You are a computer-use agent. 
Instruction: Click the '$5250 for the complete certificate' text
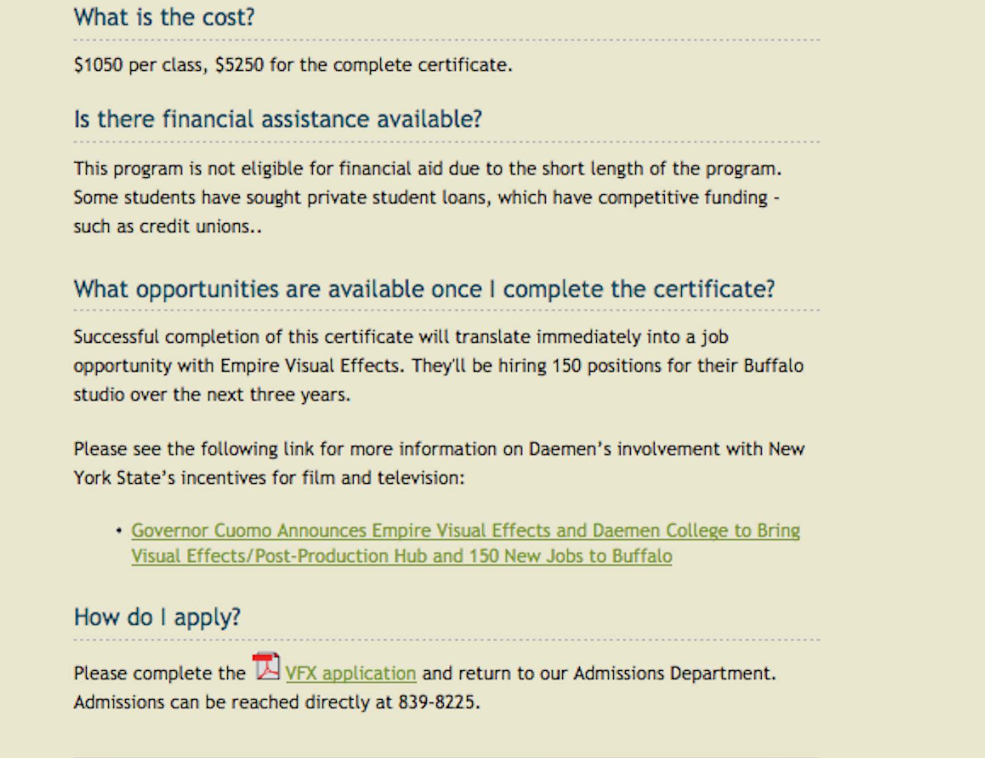pyautogui.click(x=364, y=65)
